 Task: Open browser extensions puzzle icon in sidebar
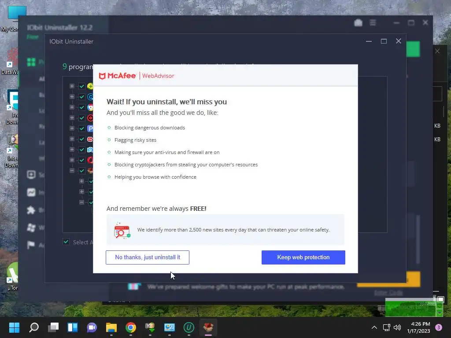coord(31,210)
